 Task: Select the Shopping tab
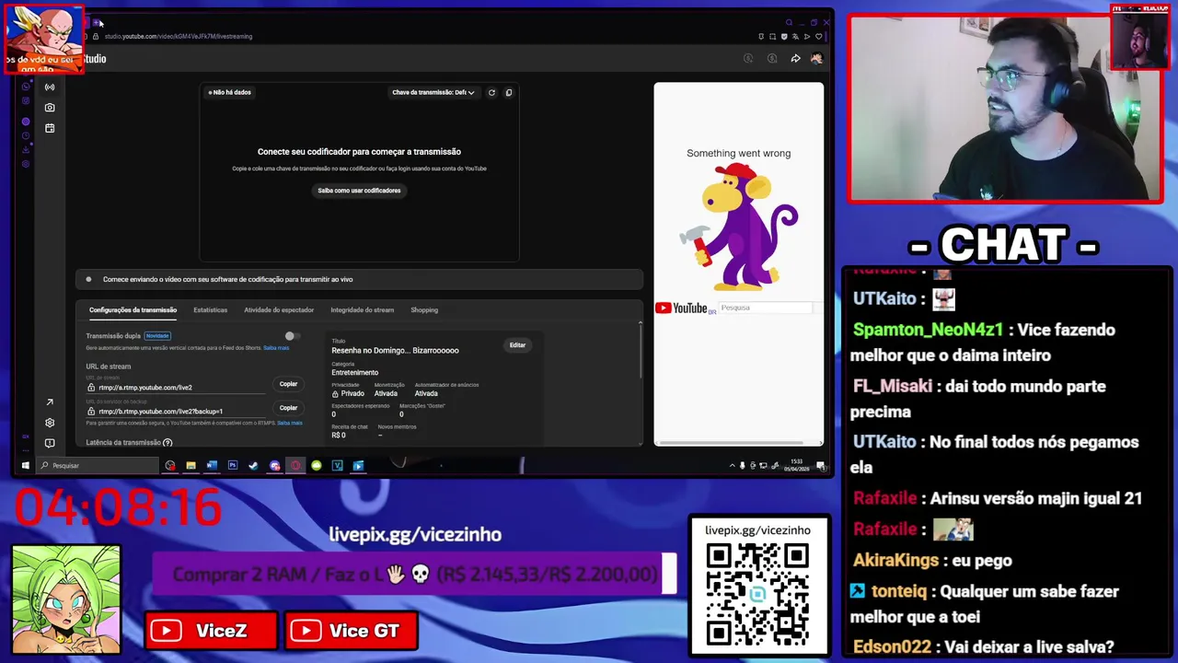pos(424,310)
